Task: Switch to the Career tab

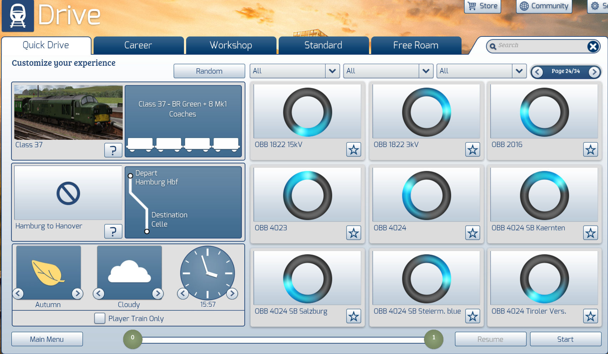Action: point(138,45)
